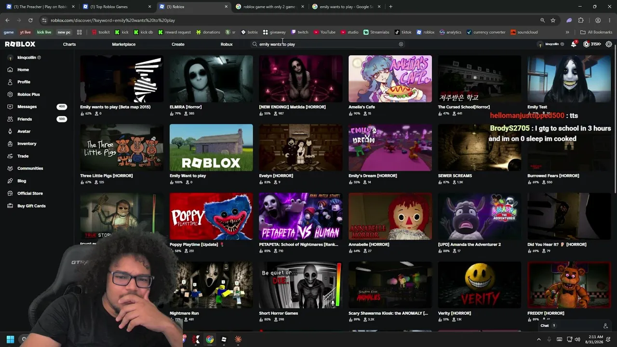
Task: Open the Robux balance showing 315K+
Action: pos(592,44)
